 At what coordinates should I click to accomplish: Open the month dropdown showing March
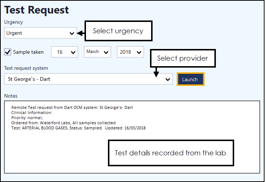click(x=97, y=52)
